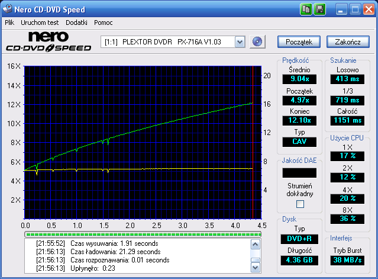Click the average speed value 9.04x
The width and height of the screenshot is (378, 279).
click(299, 79)
